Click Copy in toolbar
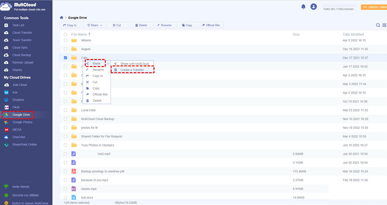387x205 pixels. pos(187,25)
